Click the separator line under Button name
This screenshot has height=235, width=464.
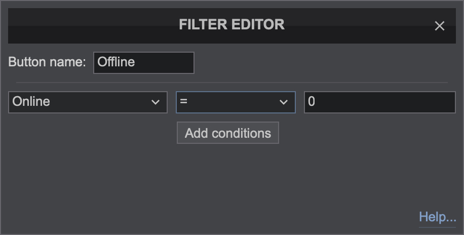(232, 83)
